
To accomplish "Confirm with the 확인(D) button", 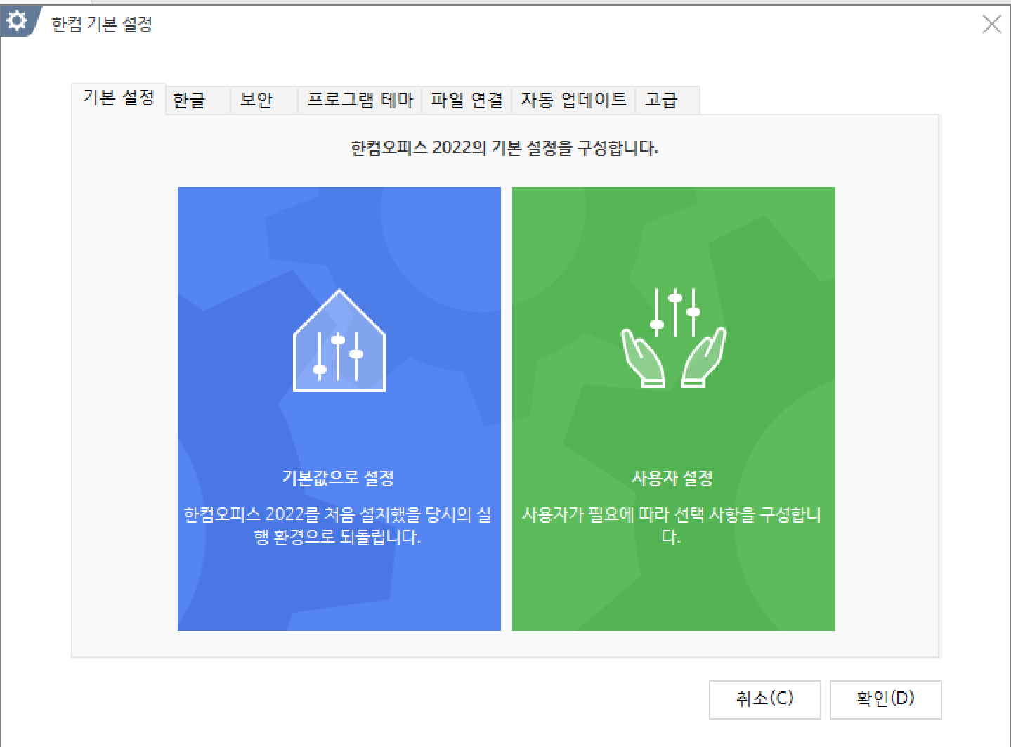I will 885,699.
